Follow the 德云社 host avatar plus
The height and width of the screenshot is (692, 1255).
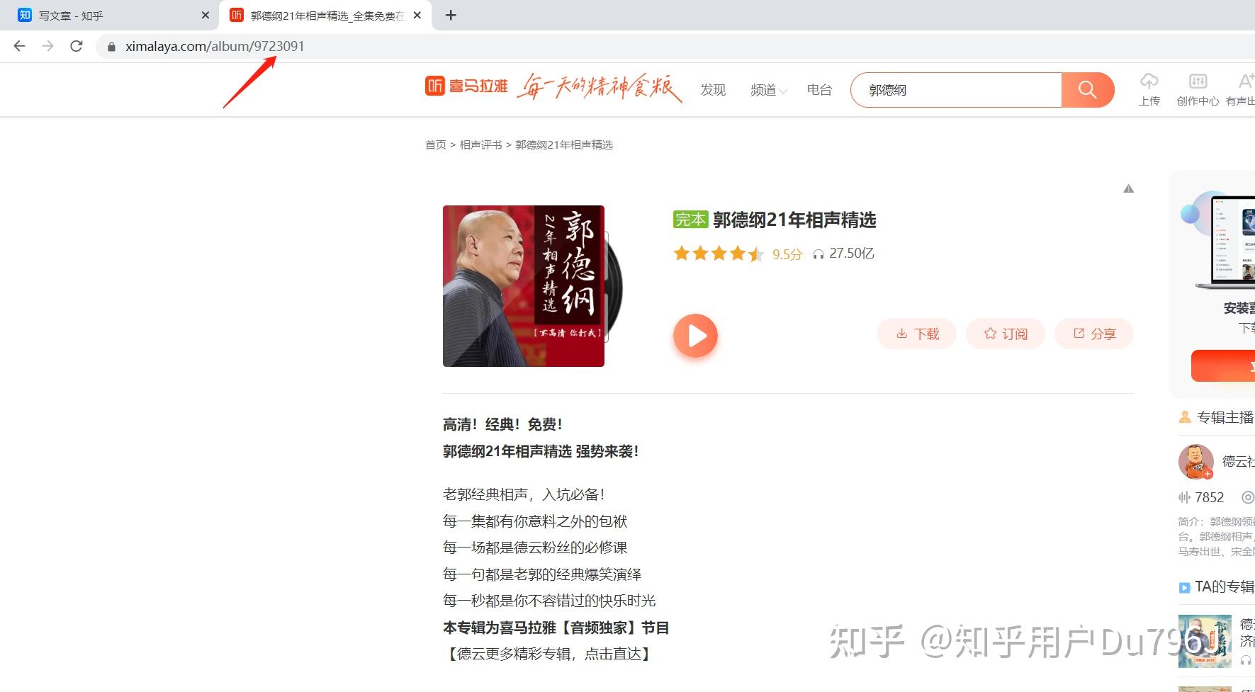coord(1208,474)
